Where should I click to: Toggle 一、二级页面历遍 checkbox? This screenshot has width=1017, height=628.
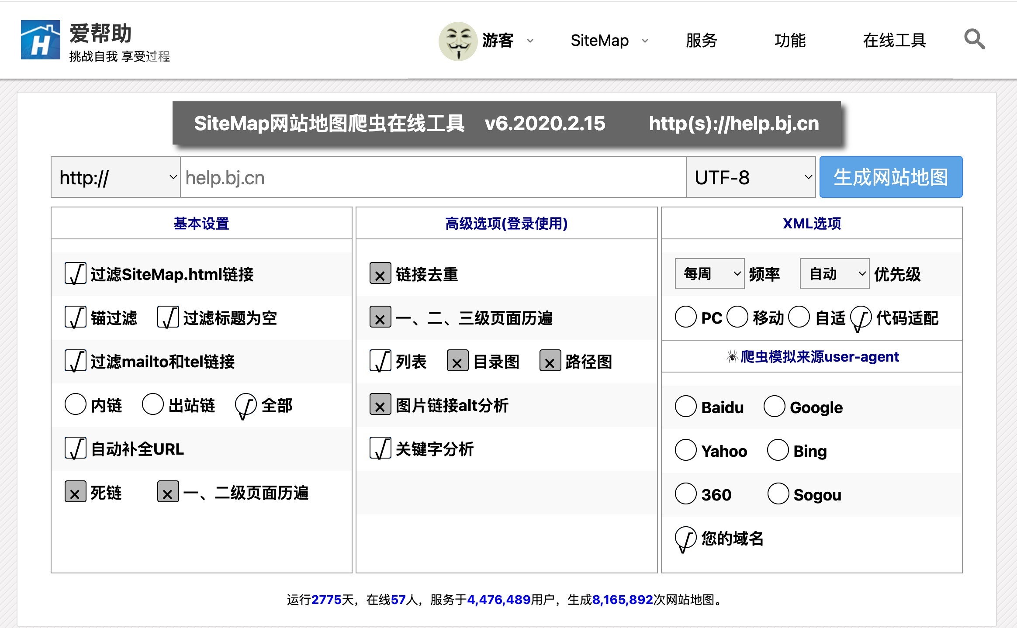point(168,492)
